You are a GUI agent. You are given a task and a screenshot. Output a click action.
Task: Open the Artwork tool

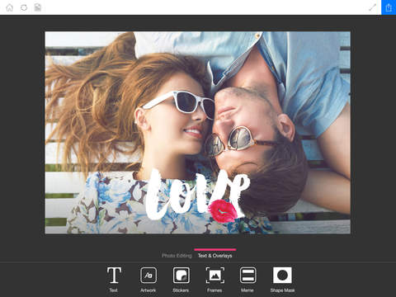point(148,279)
